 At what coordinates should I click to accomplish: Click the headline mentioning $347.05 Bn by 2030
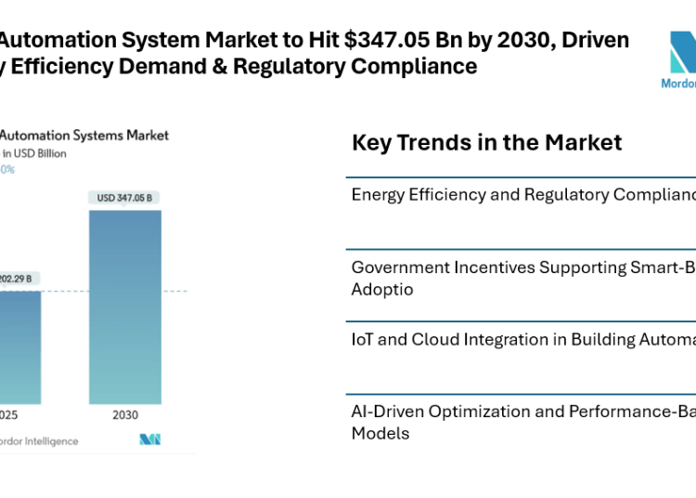[x=316, y=40]
